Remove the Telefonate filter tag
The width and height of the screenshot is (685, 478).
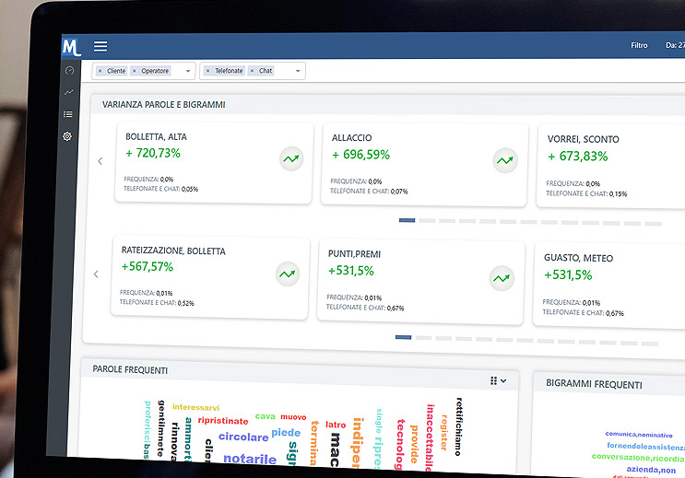208,71
